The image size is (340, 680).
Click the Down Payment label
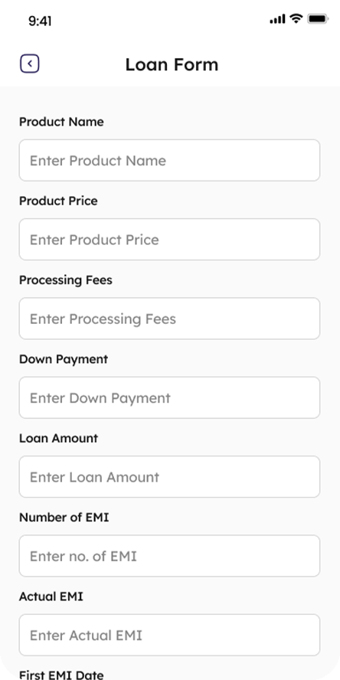click(64, 359)
